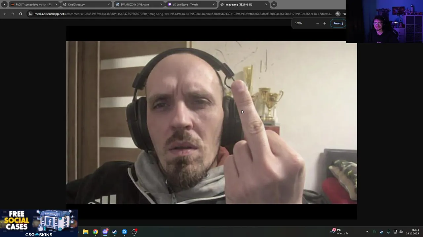This screenshot has height=237, width=423.
Task: Open the weather widget showing Wietrznie
Action: tap(339, 232)
